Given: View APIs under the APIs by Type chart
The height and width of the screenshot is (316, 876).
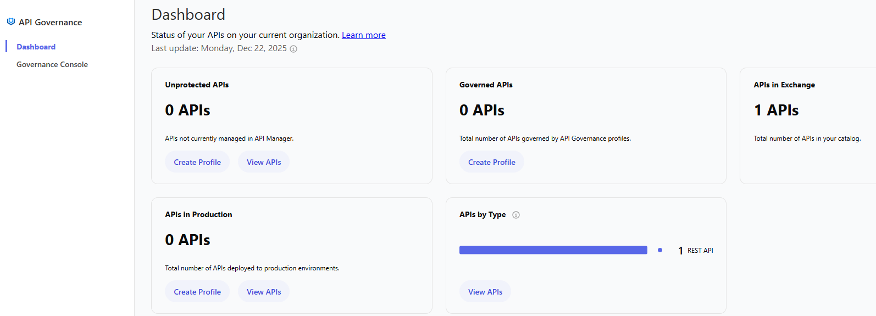Looking at the screenshot, I should pyautogui.click(x=485, y=292).
